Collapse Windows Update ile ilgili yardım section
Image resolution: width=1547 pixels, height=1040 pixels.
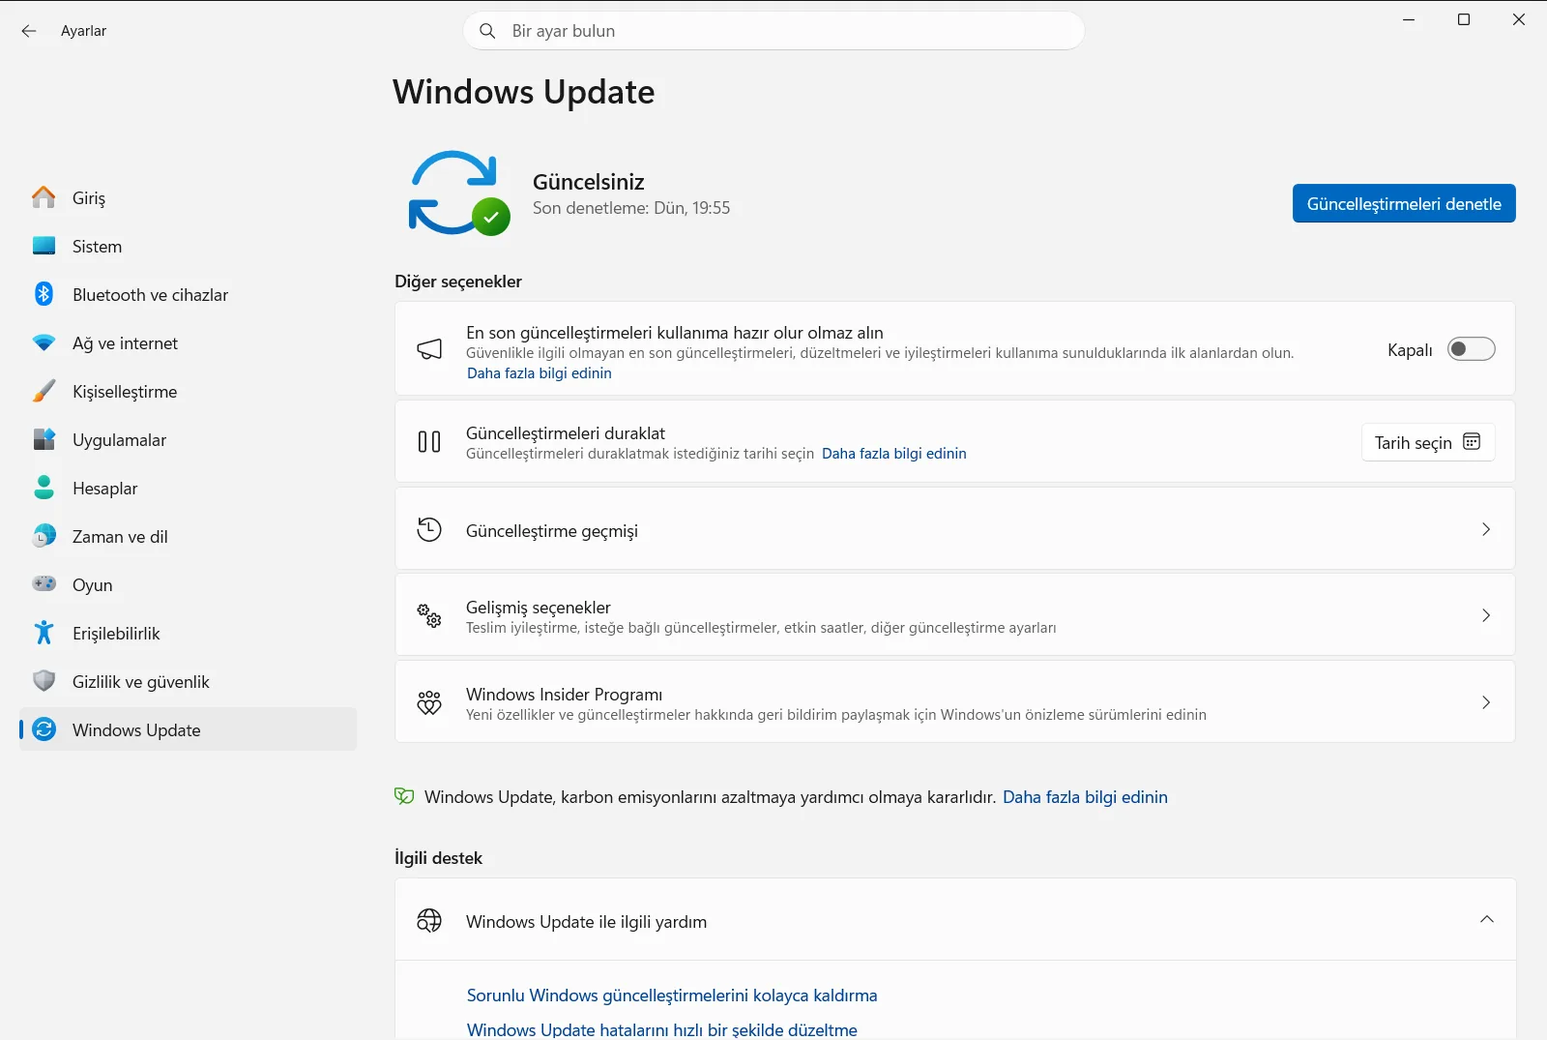point(1487,919)
